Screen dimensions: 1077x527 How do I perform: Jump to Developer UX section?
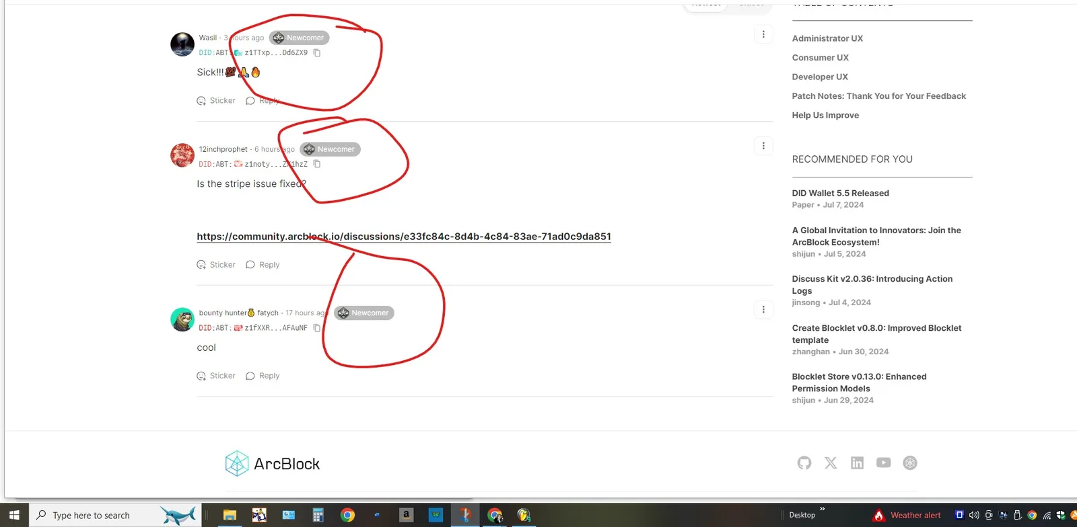[x=820, y=77]
